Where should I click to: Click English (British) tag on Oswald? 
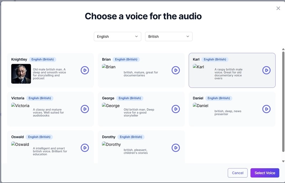pos(39,137)
